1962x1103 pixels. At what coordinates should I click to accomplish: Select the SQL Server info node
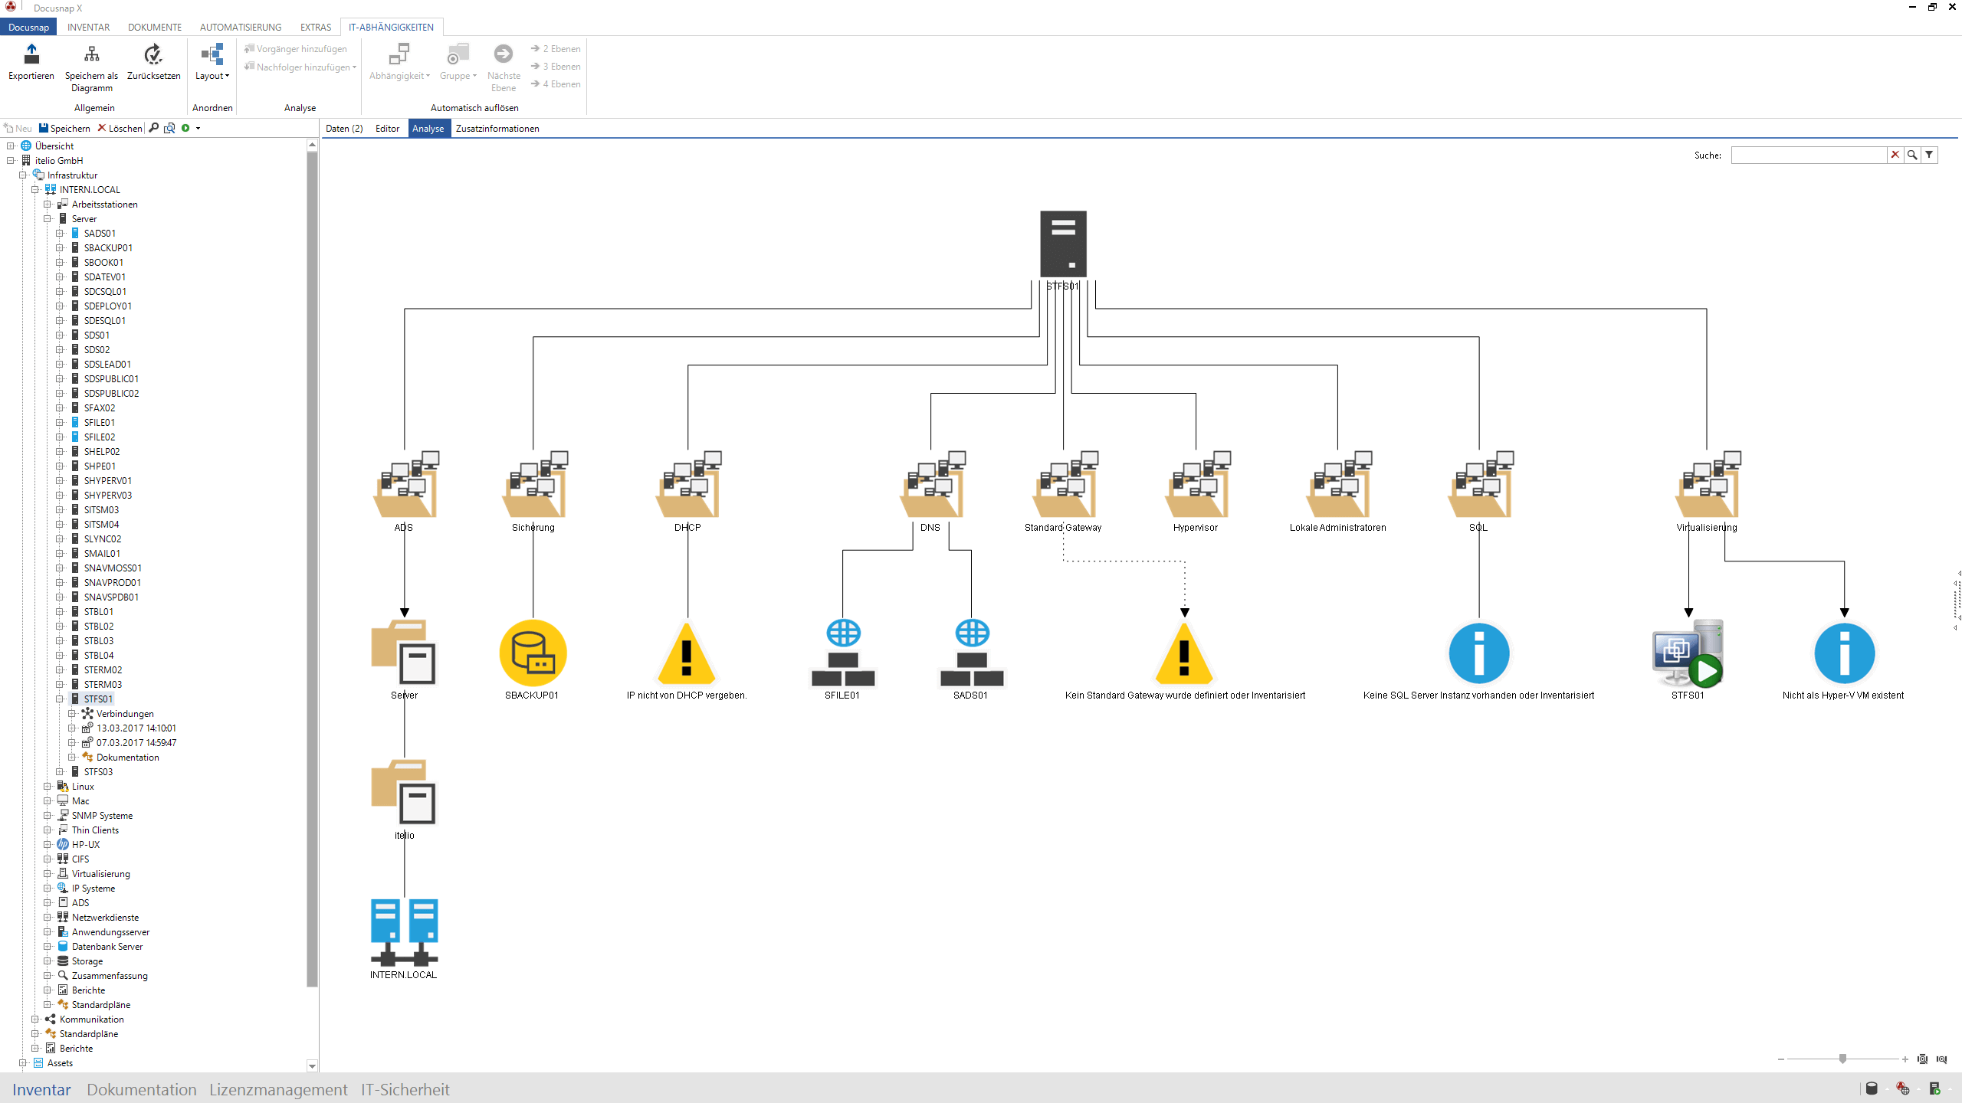1479,653
